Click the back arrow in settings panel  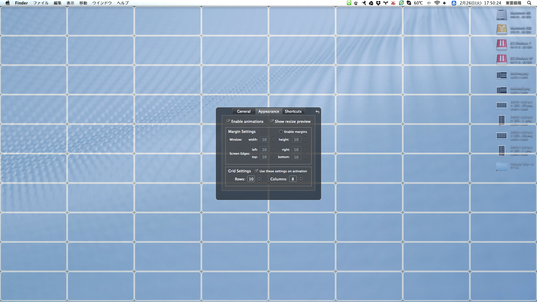pos(317,112)
